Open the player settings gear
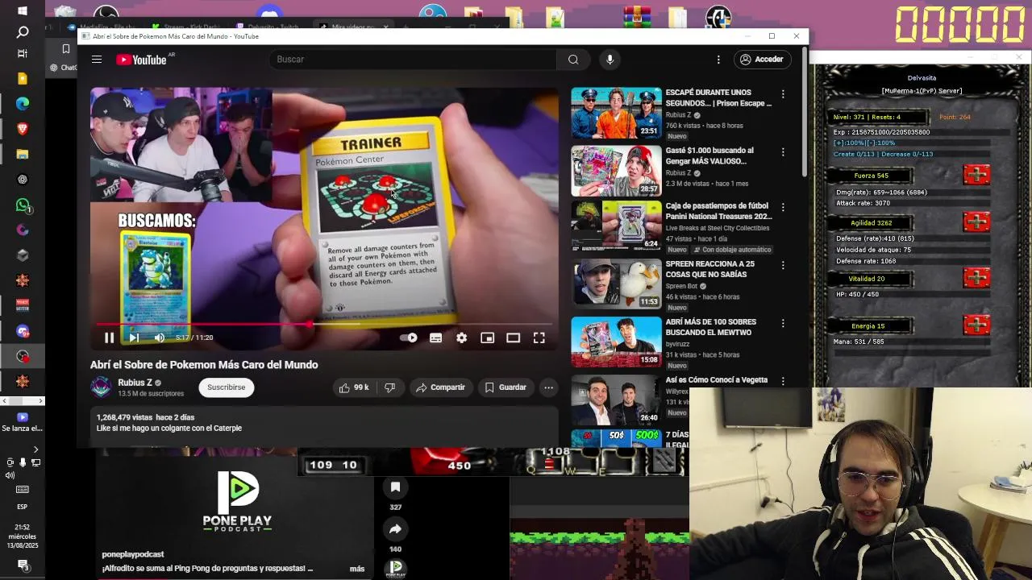Screen dimensions: 1032x580 coord(461,338)
